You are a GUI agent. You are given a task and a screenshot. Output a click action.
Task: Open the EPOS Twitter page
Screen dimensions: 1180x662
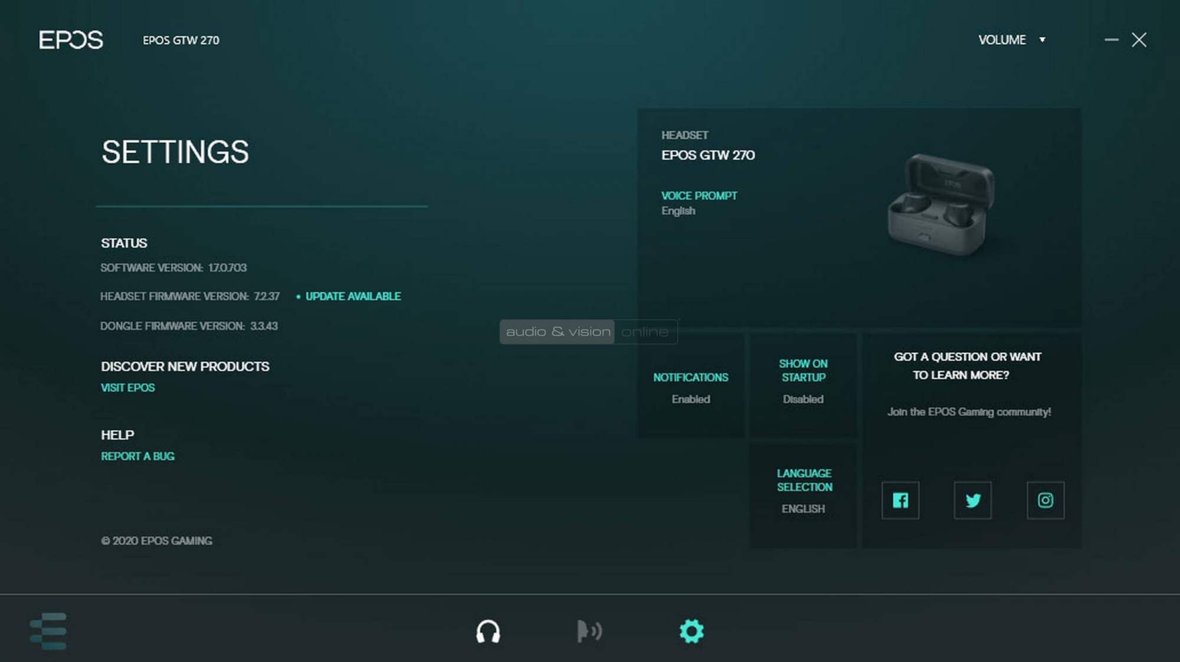tap(973, 500)
